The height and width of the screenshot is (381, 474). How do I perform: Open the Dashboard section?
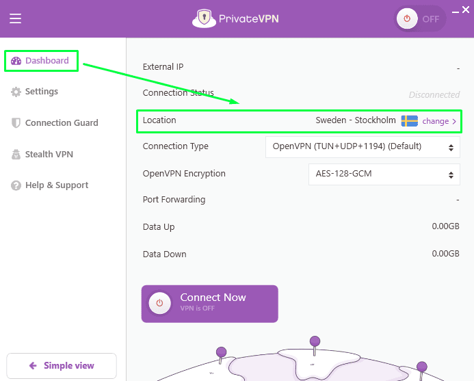pyautogui.click(x=42, y=61)
